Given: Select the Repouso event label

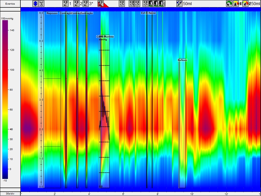Looking at the screenshot, I should (52, 13).
